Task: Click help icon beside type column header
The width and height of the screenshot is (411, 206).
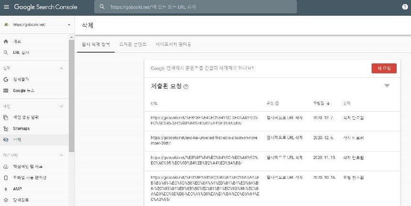Action: (277, 103)
